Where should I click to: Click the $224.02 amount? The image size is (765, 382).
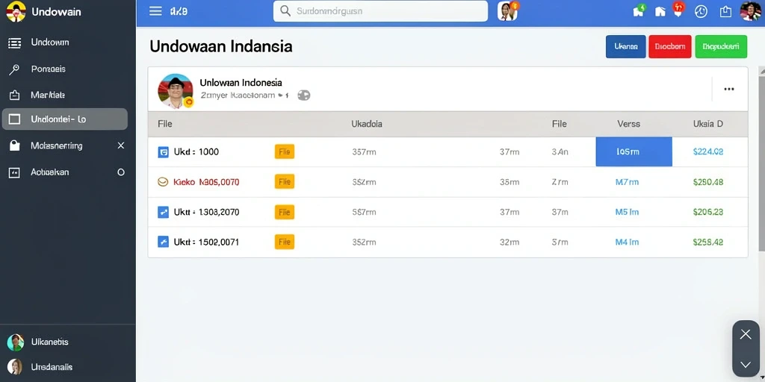click(x=708, y=151)
